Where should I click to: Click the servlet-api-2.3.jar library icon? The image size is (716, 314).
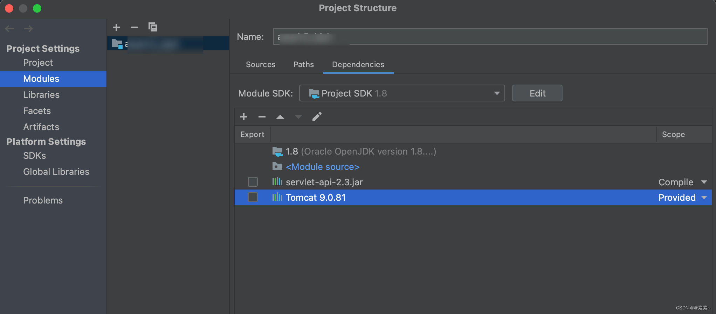tap(277, 181)
